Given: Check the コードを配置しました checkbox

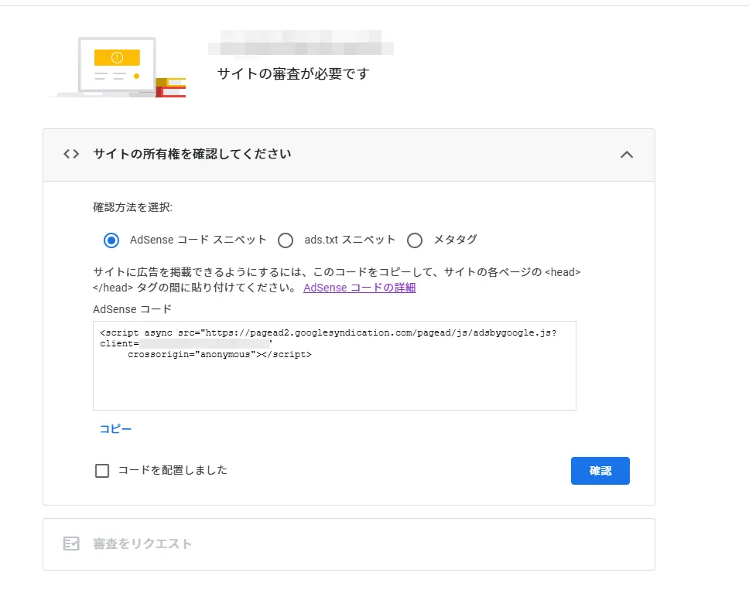Looking at the screenshot, I should tap(102, 471).
